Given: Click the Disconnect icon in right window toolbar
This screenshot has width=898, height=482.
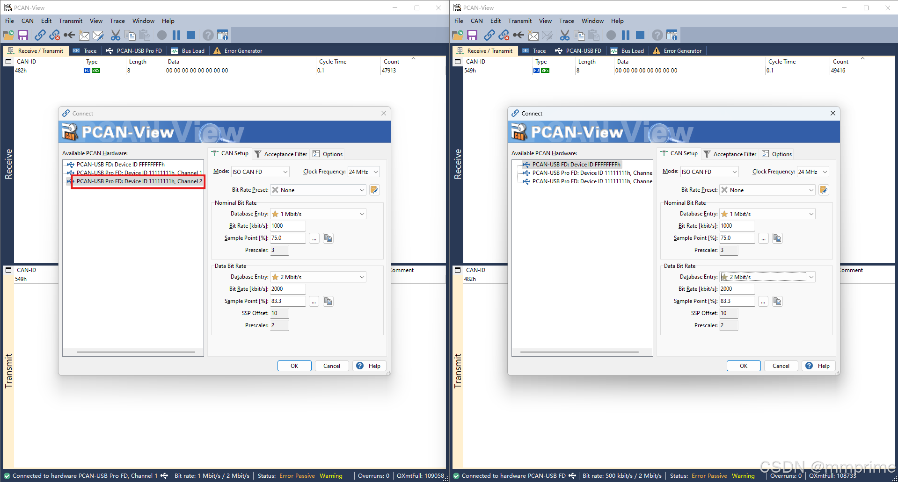Looking at the screenshot, I should coord(504,35).
